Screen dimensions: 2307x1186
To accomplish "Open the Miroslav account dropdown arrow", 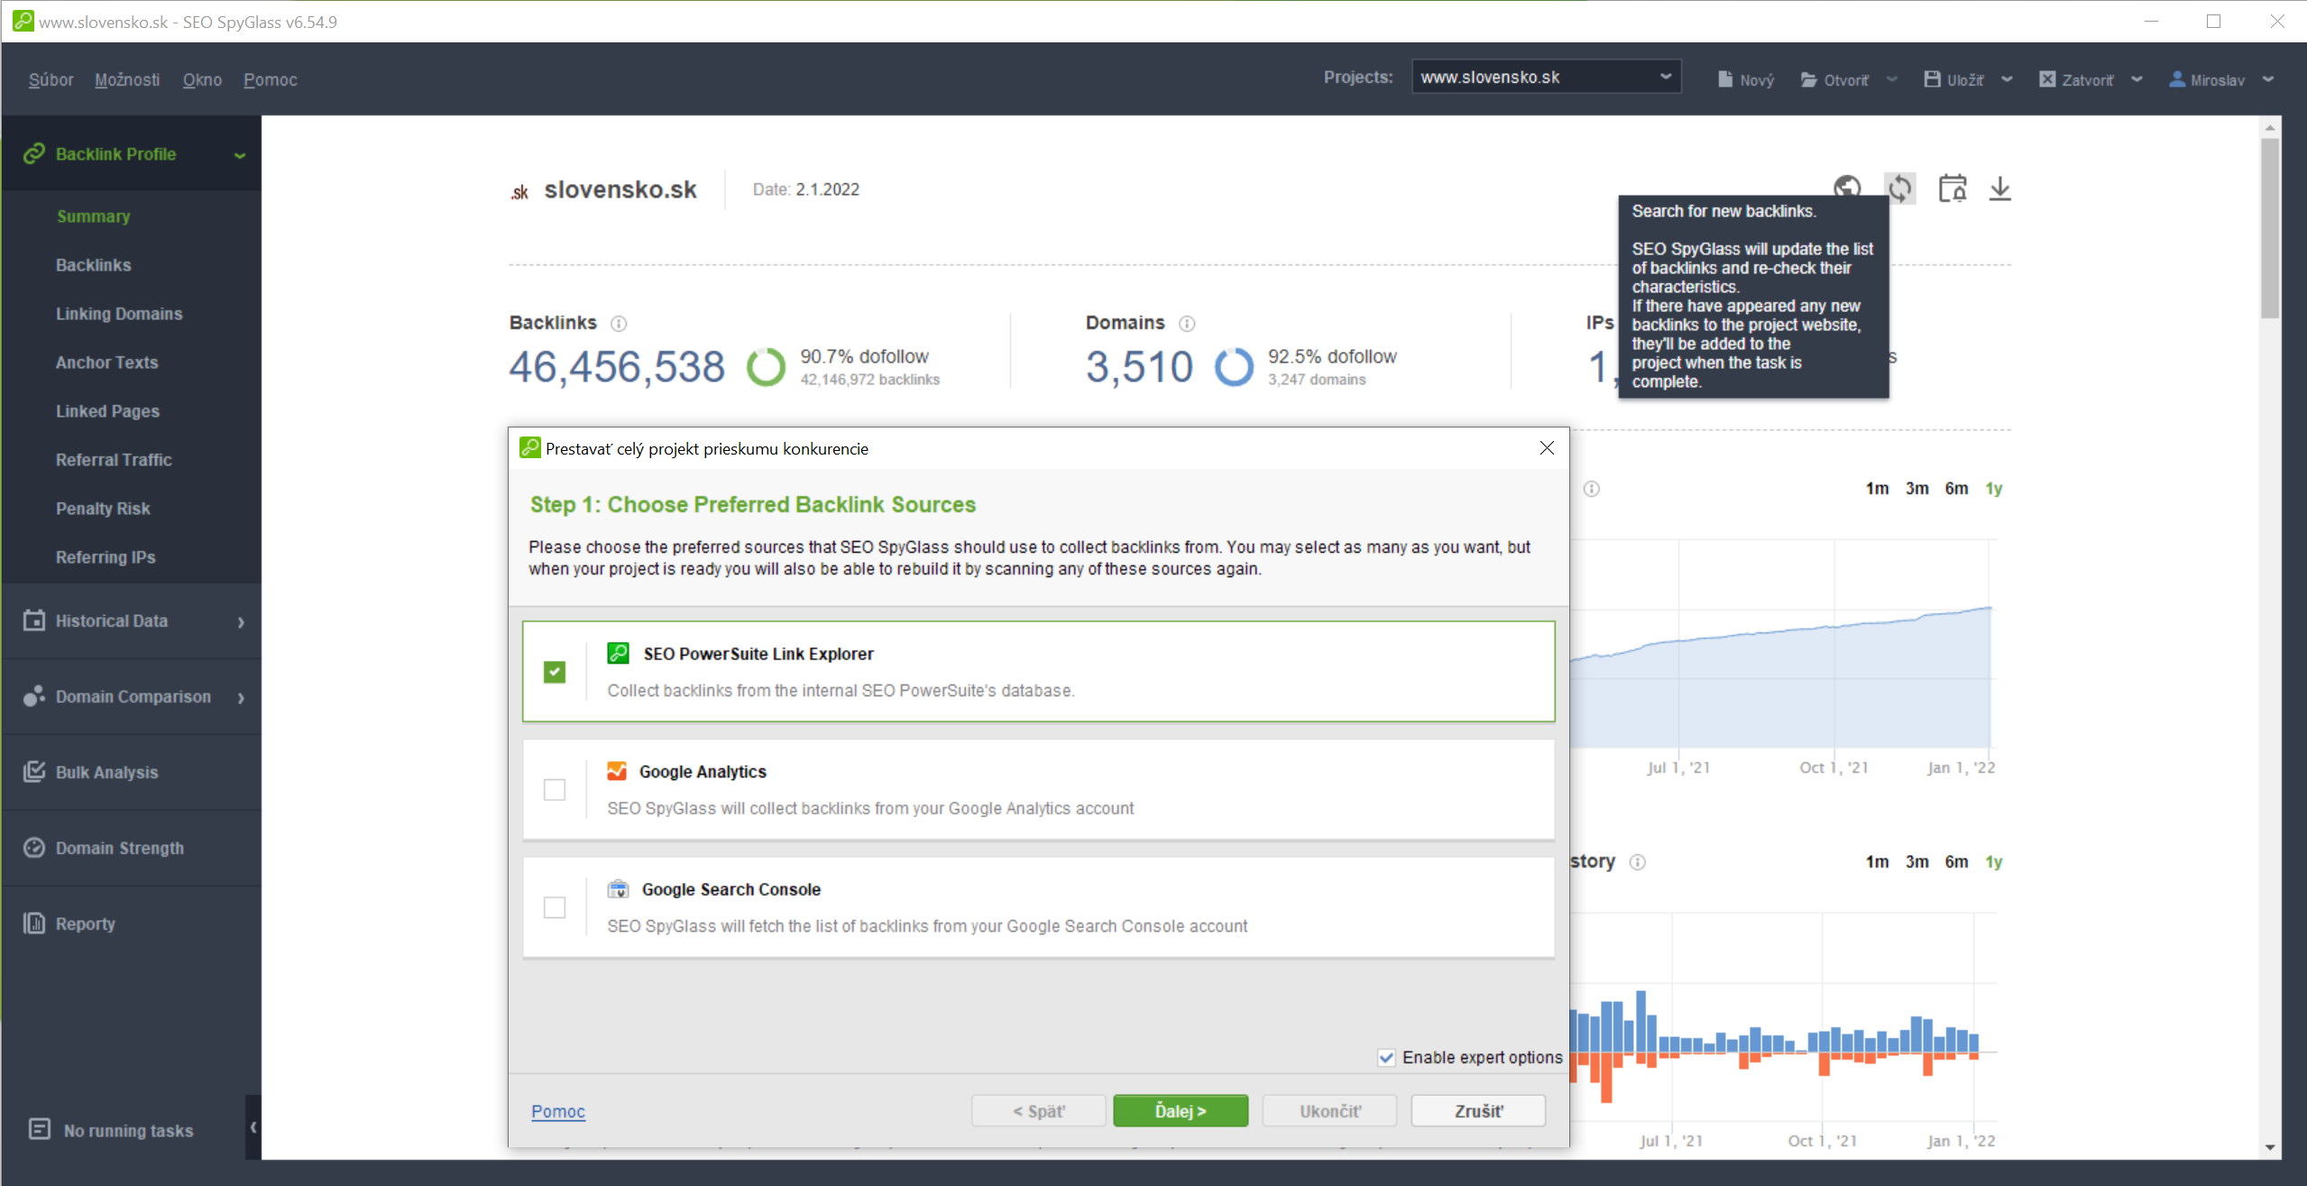I will tap(2268, 79).
